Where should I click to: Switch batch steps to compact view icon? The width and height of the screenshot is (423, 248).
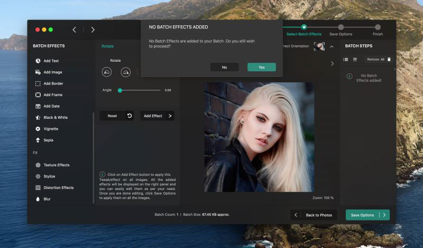355,60
